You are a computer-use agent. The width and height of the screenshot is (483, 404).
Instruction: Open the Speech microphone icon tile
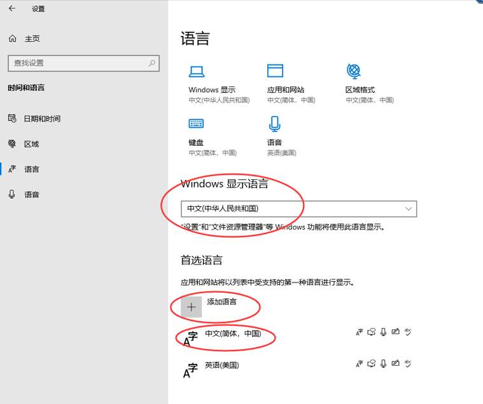274,123
